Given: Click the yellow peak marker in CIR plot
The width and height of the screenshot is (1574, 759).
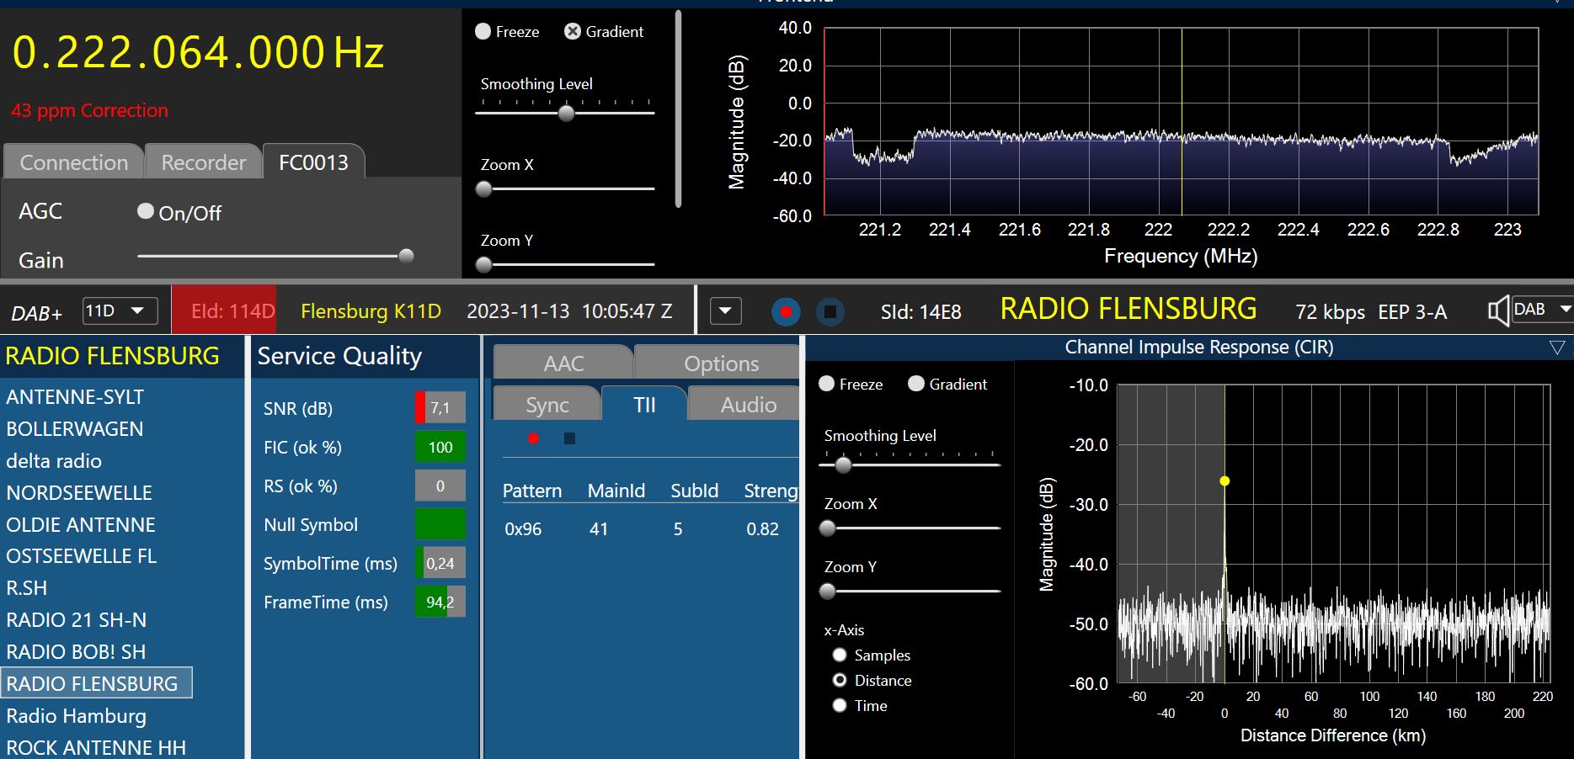Looking at the screenshot, I should tap(1225, 481).
